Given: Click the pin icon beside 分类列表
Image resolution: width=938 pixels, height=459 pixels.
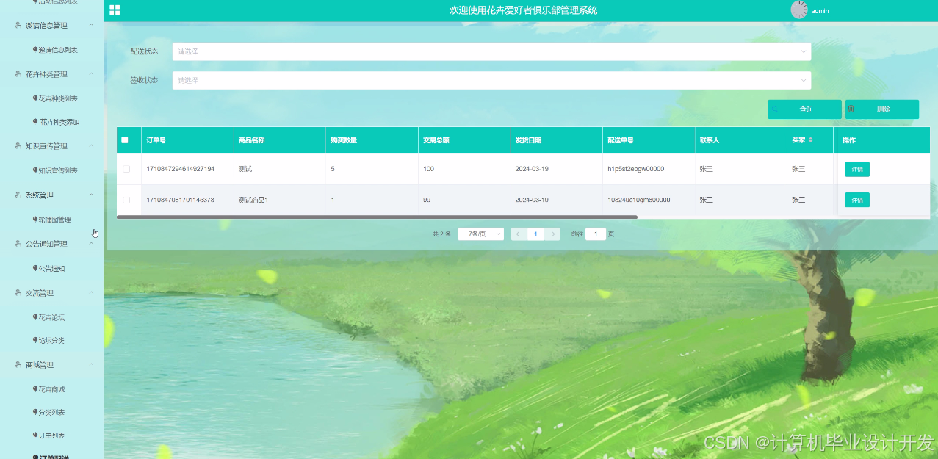Looking at the screenshot, I should [35, 413].
